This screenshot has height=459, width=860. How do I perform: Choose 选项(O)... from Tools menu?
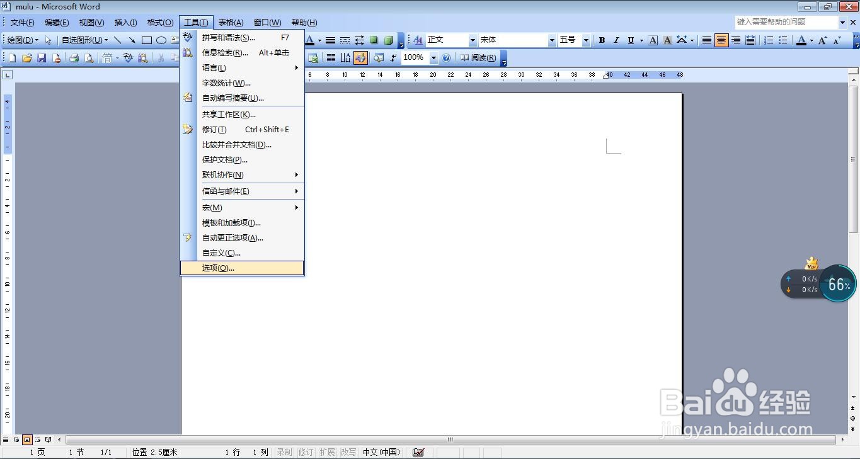[x=242, y=268]
